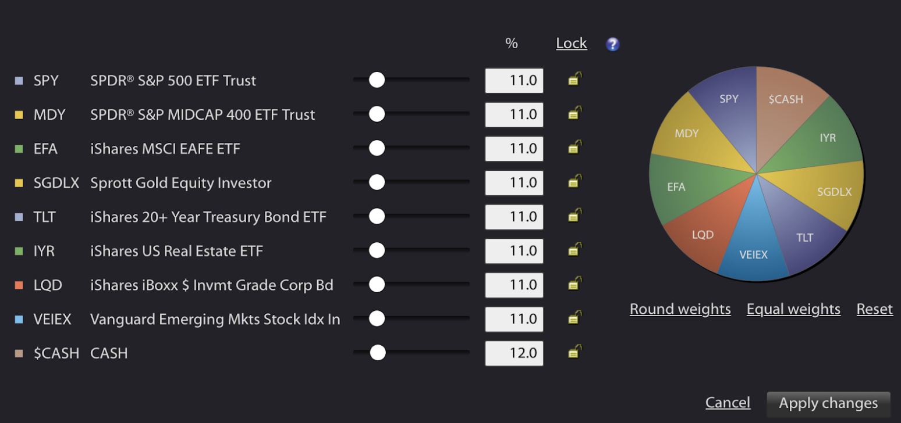Click the blue help question mark icon
901x423 pixels.
[x=612, y=44]
